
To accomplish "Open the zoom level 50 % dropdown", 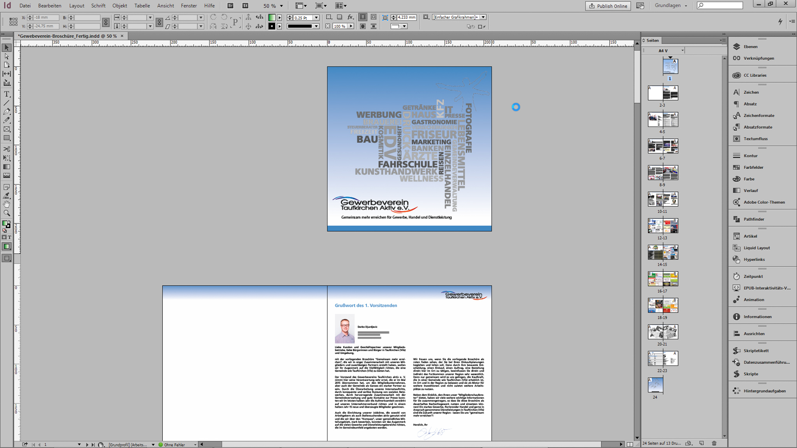I will pos(281,6).
